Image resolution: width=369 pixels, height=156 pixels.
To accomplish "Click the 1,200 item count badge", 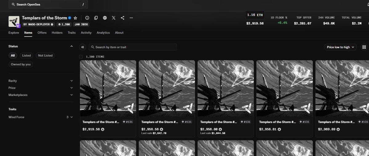I will (64, 24).
